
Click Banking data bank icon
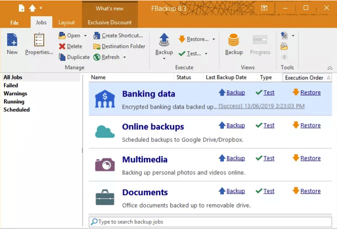(x=105, y=99)
